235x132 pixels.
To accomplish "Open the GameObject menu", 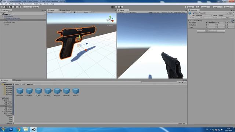I will (19, 4).
